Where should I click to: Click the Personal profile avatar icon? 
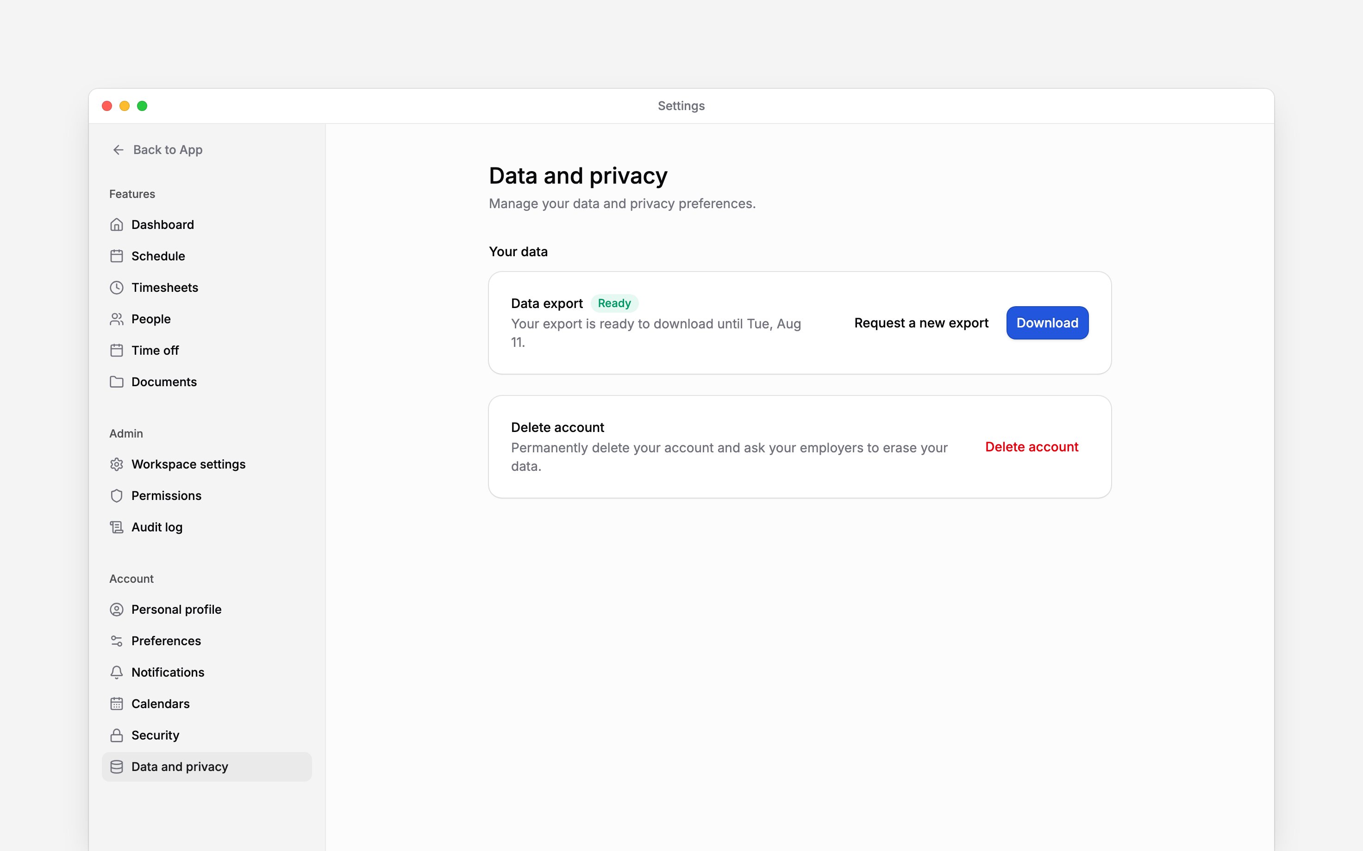117,610
